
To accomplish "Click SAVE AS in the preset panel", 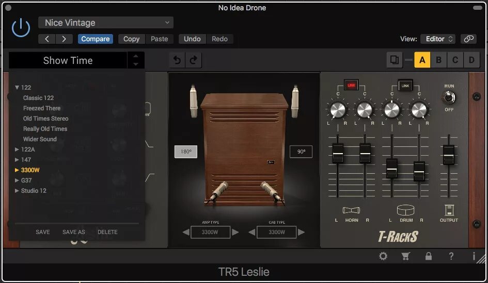I will tap(74, 232).
